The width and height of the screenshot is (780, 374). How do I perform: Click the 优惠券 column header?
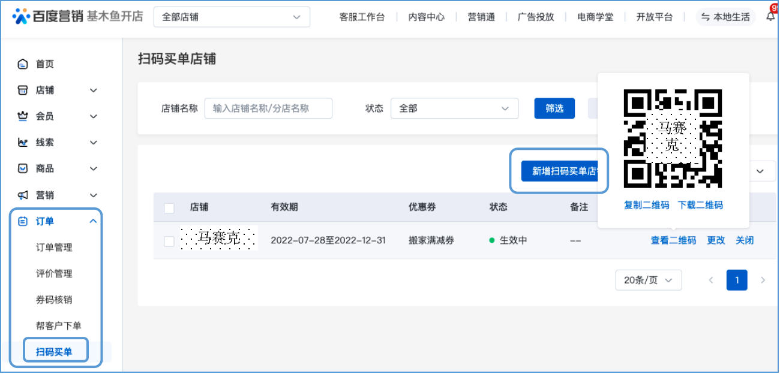(x=422, y=207)
